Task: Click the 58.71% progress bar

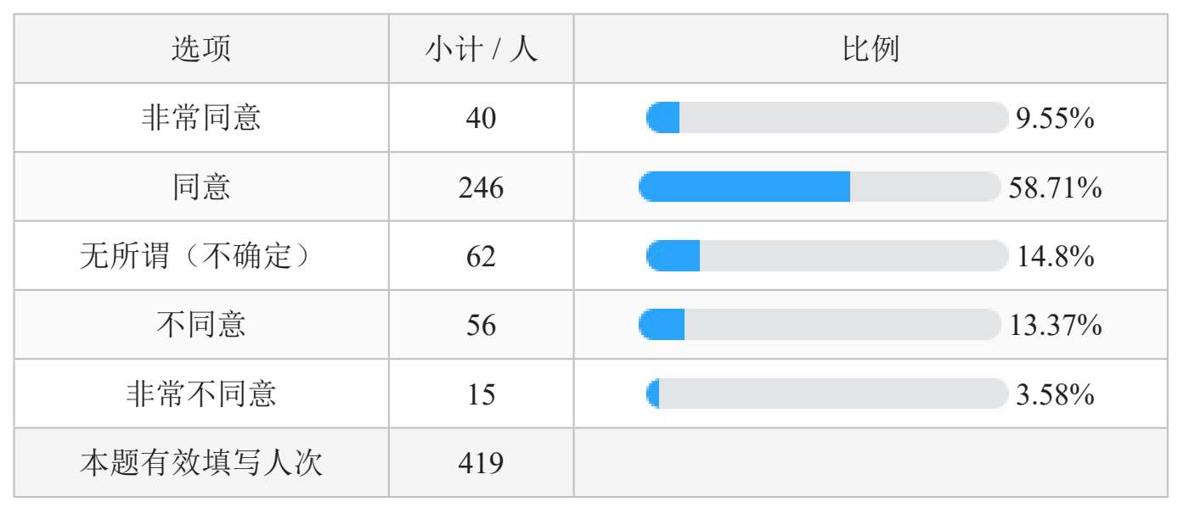Action: click(x=820, y=187)
